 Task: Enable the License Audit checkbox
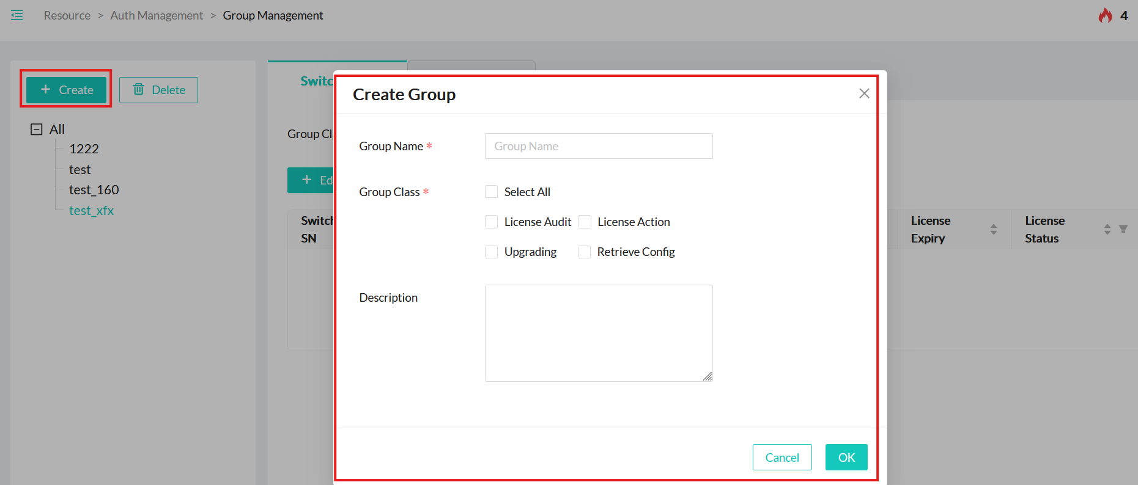tap(491, 222)
